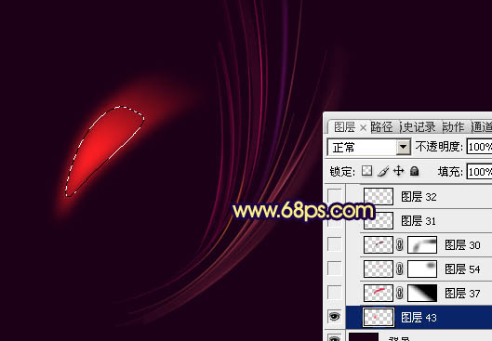Toggle lock position move icon
The width and height of the screenshot is (492, 341).
[398, 171]
